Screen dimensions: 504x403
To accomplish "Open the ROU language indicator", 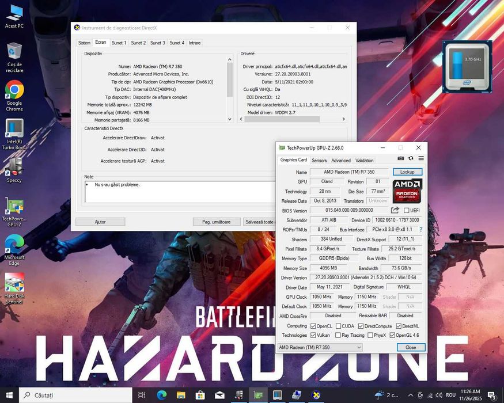I will pos(450,395).
